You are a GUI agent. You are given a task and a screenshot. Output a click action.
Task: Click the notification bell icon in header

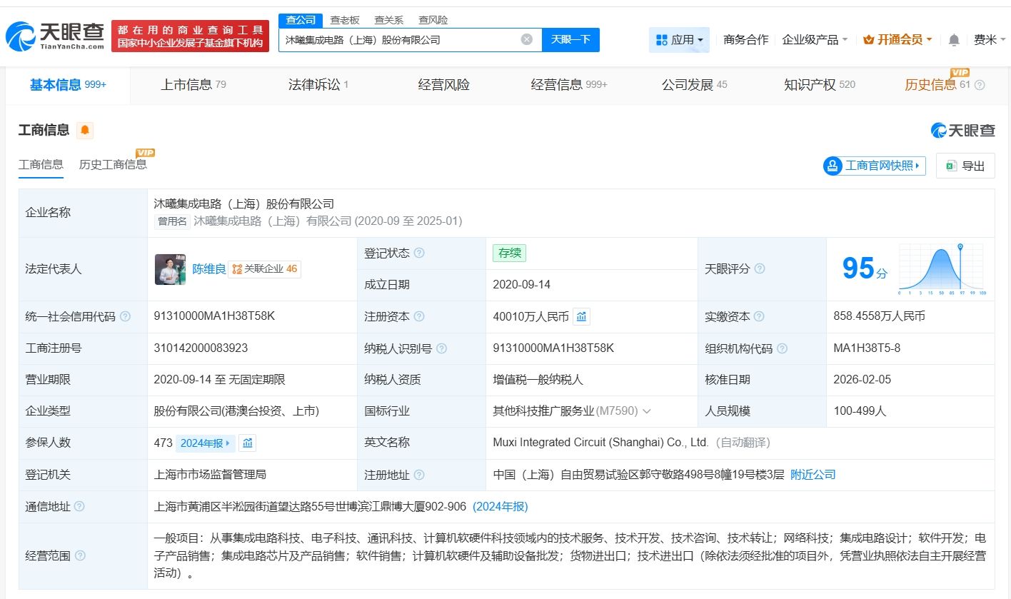pyautogui.click(x=954, y=40)
